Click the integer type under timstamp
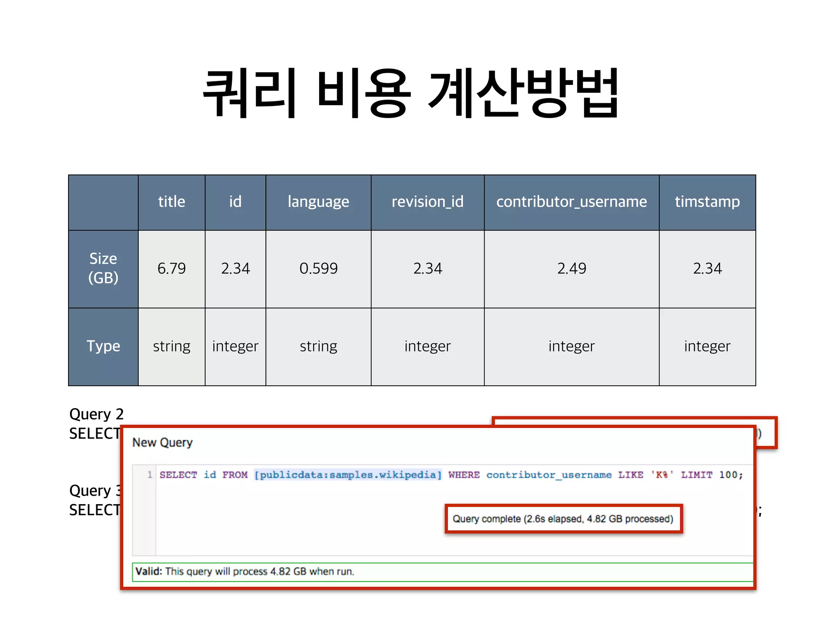The height and width of the screenshot is (619, 825). pyautogui.click(x=707, y=347)
